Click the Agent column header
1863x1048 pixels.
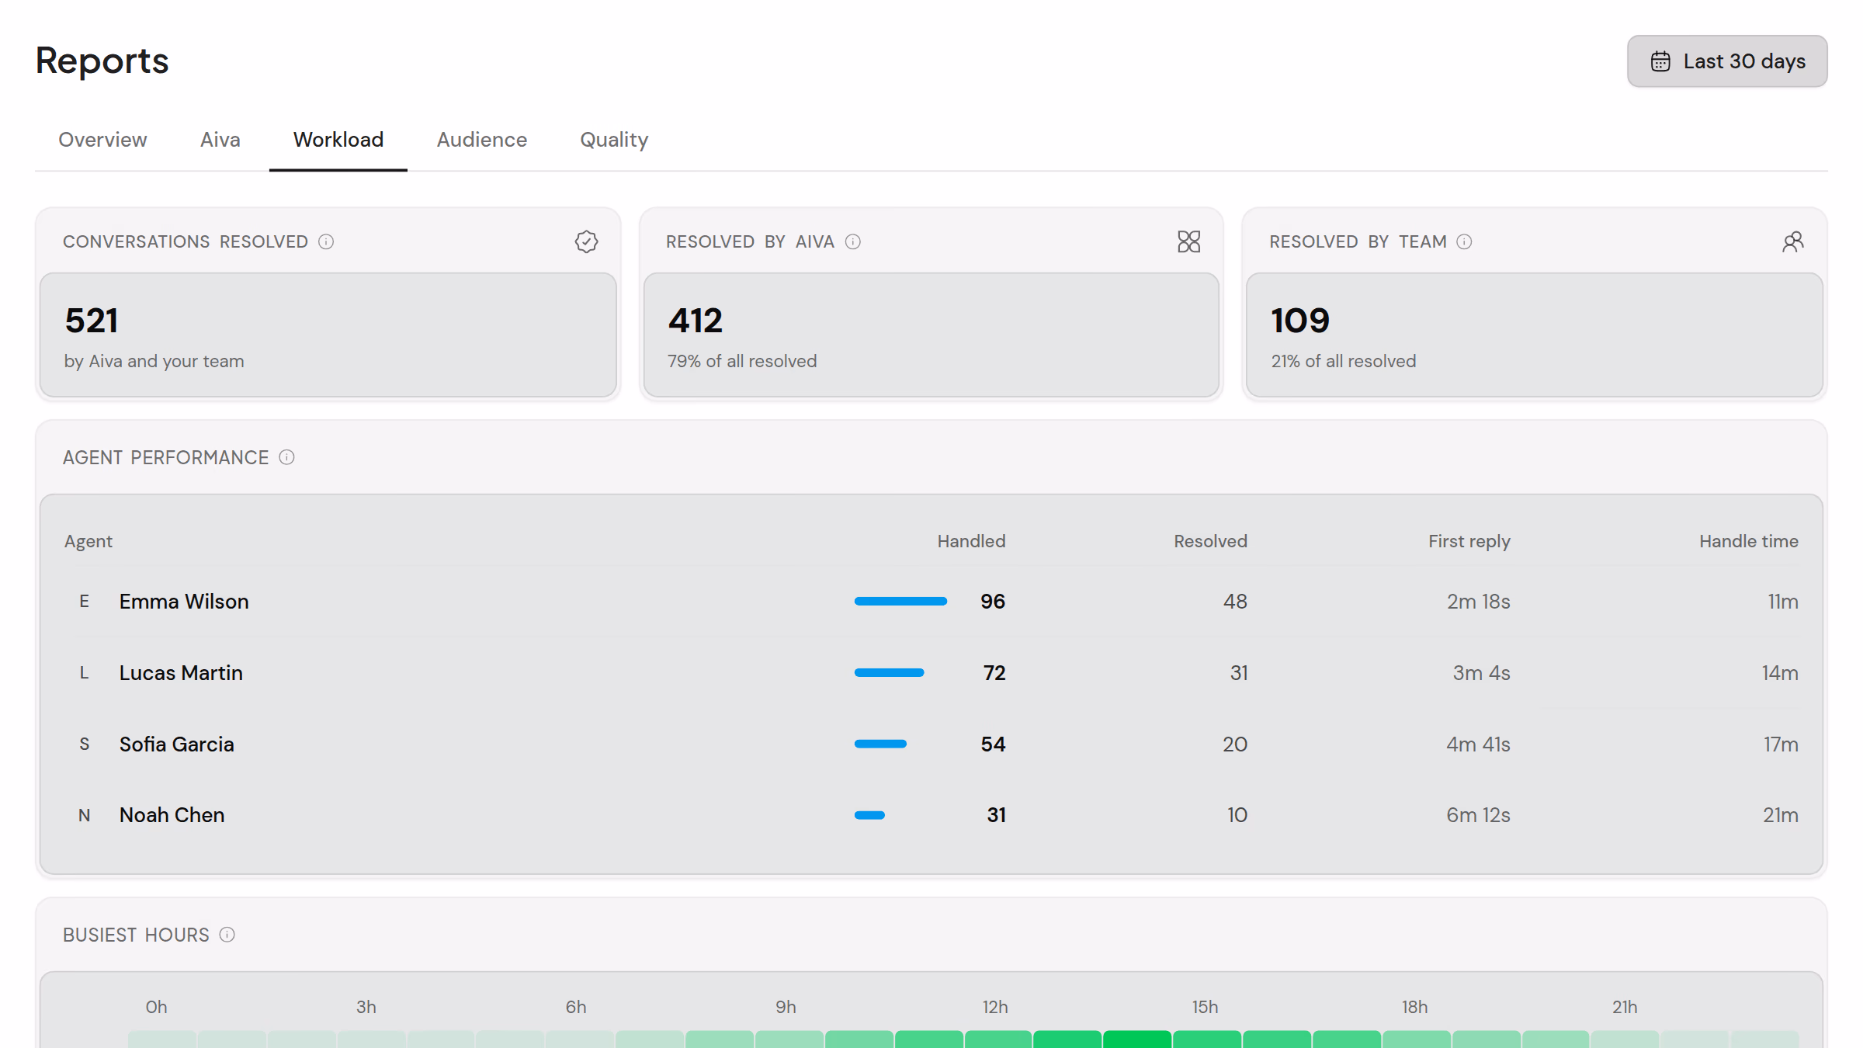point(88,541)
